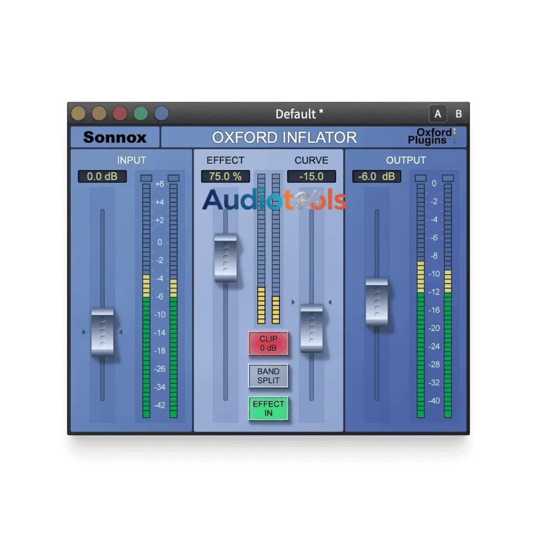Reset right output meter clip indicator
The image size is (537, 537).
point(448,178)
